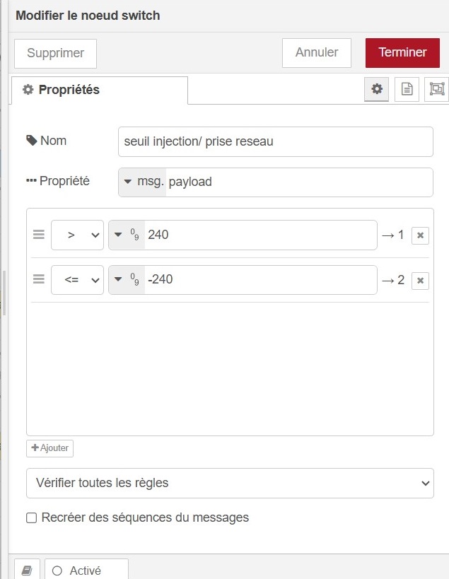The width and height of the screenshot is (449, 579).
Task: Grab the reorder handle of second rule
Action: 39,279
